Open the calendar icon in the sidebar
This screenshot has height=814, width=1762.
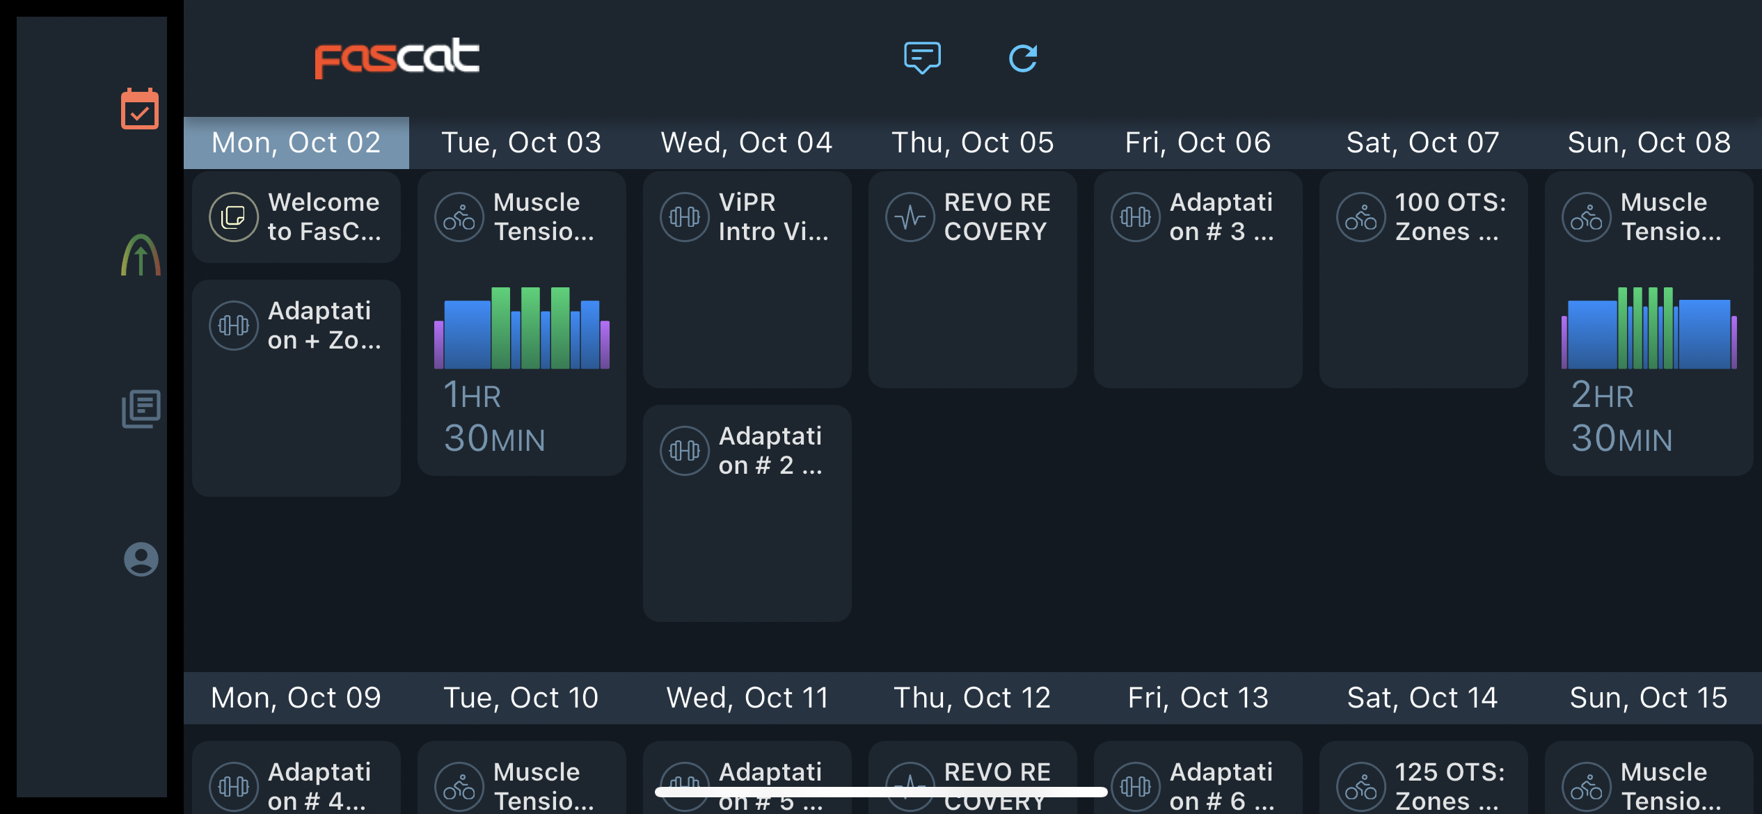(140, 109)
